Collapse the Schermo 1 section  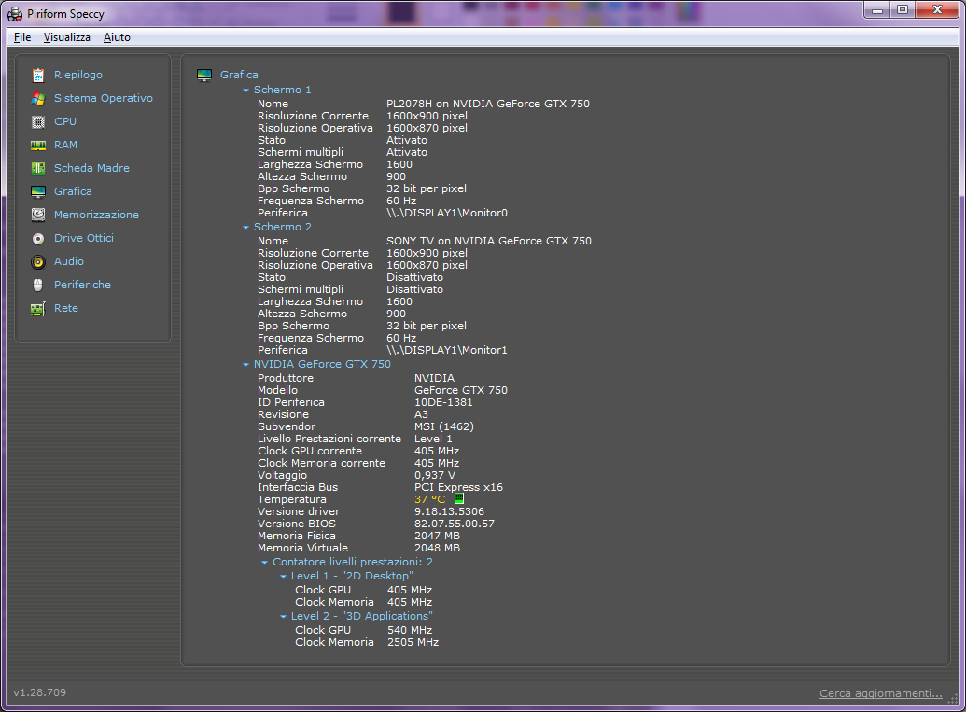(x=245, y=90)
